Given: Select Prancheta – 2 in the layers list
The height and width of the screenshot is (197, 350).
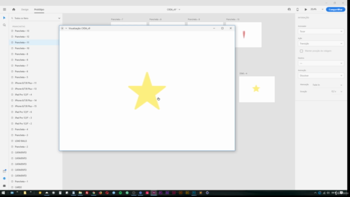Looking at the screenshot, I should pyautogui.click(x=34, y=147).
